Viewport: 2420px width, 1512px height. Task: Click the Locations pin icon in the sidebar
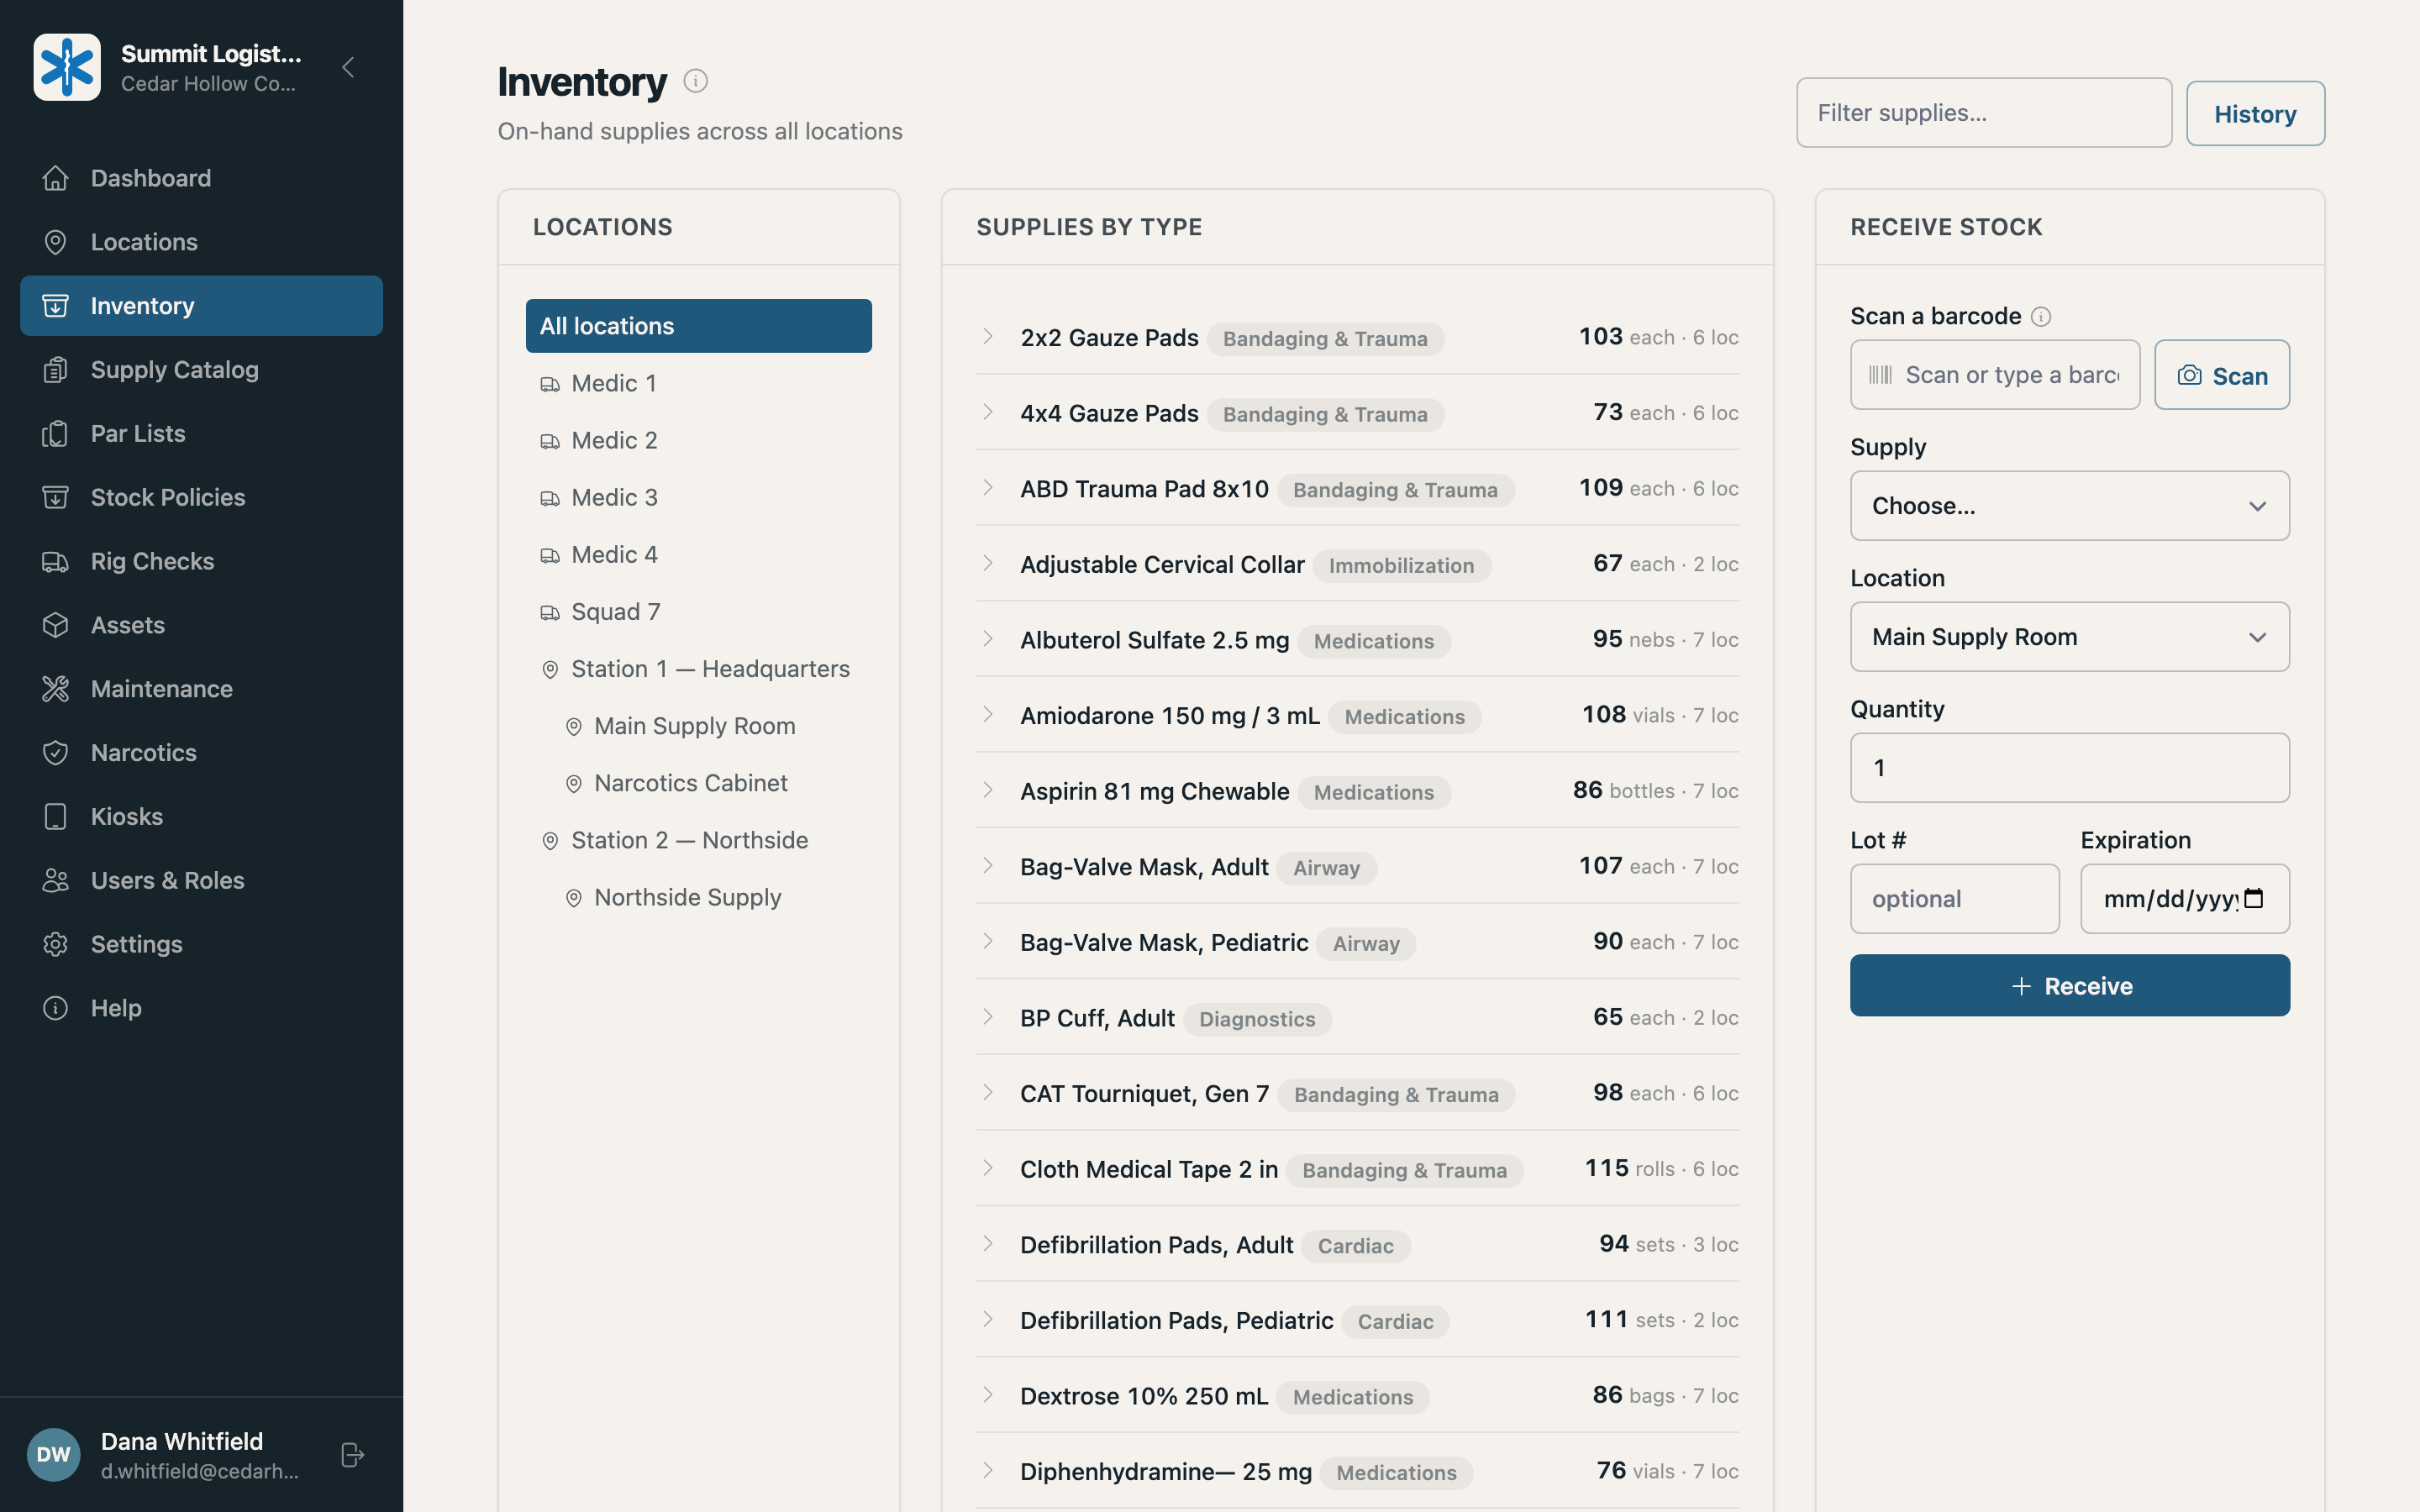(x=56, y=242)
